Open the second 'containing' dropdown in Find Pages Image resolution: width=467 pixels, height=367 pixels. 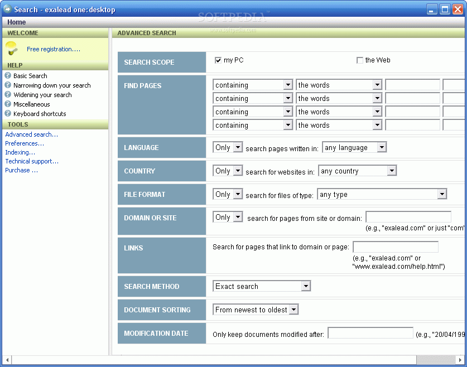click(253, 98)
